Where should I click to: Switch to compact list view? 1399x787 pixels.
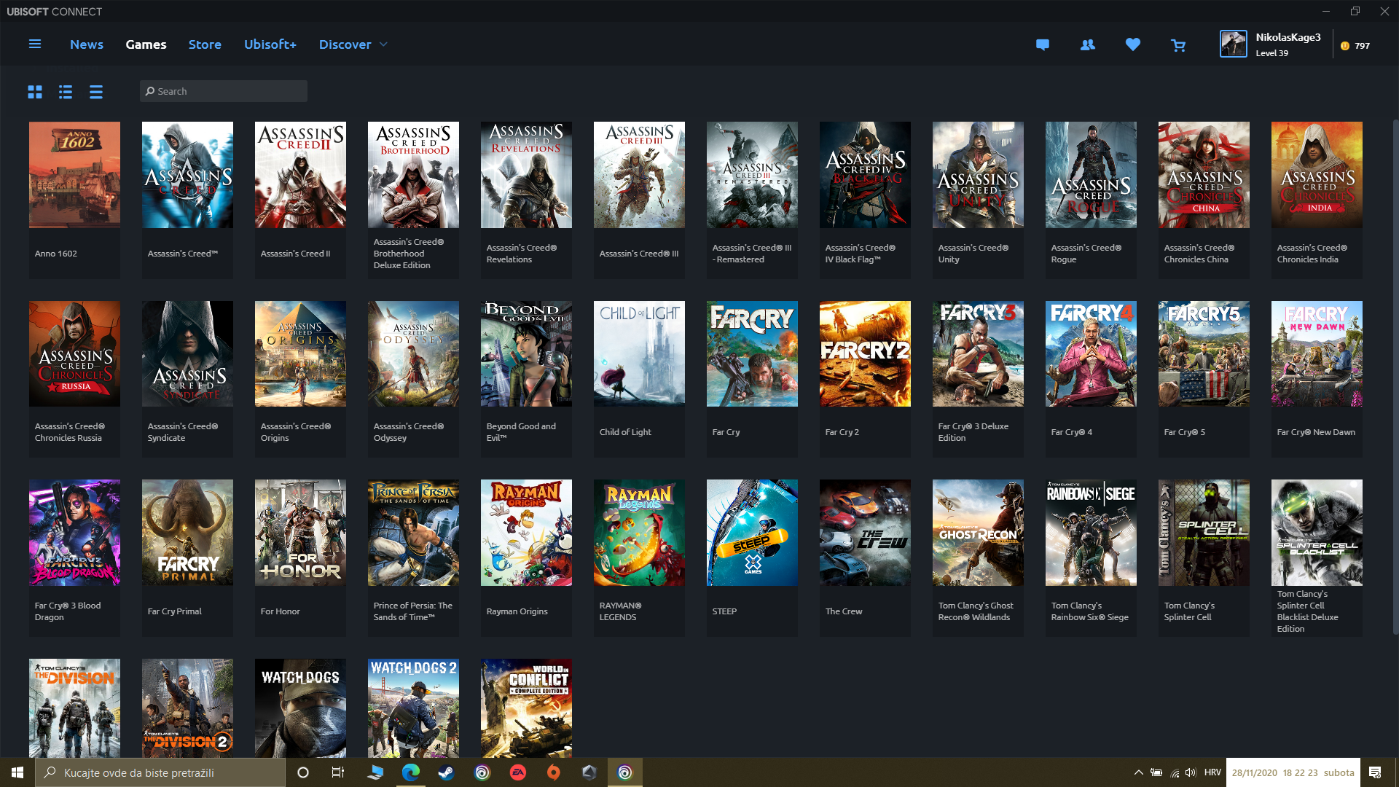[96, 92]
